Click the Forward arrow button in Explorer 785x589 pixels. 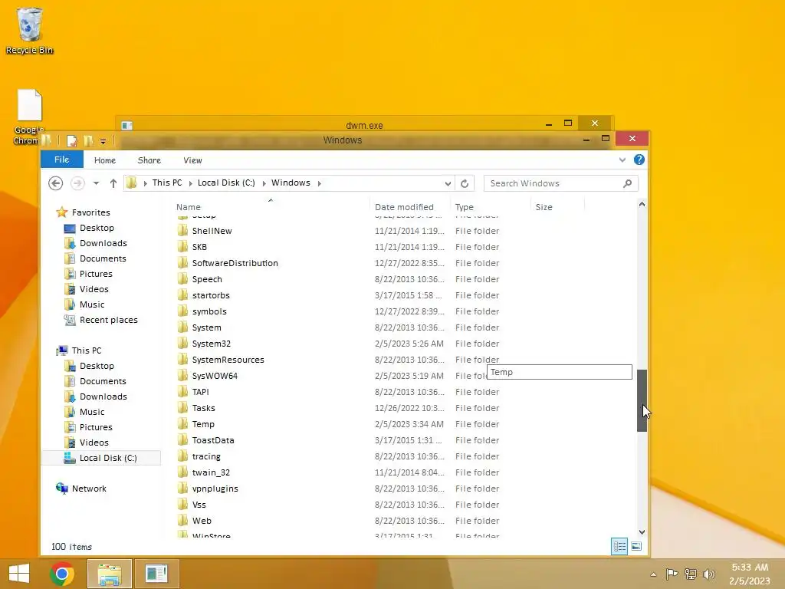click(77, 183)
